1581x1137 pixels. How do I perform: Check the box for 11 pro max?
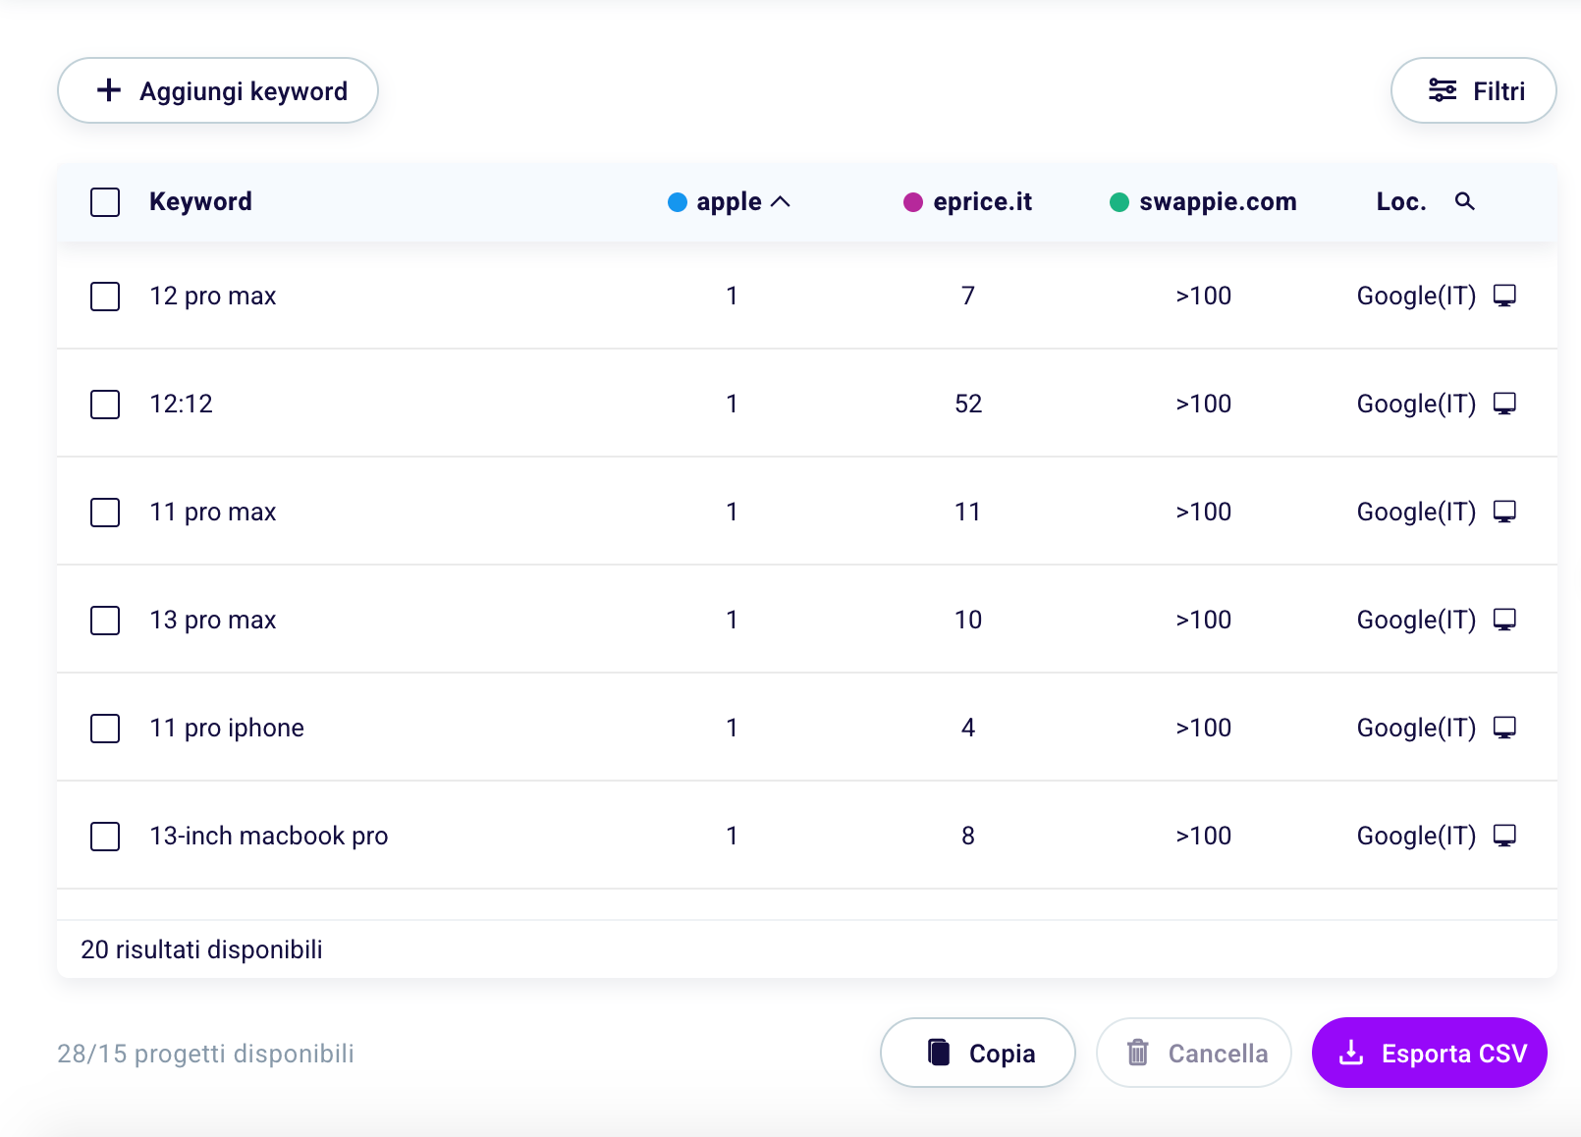click(105, 513)
